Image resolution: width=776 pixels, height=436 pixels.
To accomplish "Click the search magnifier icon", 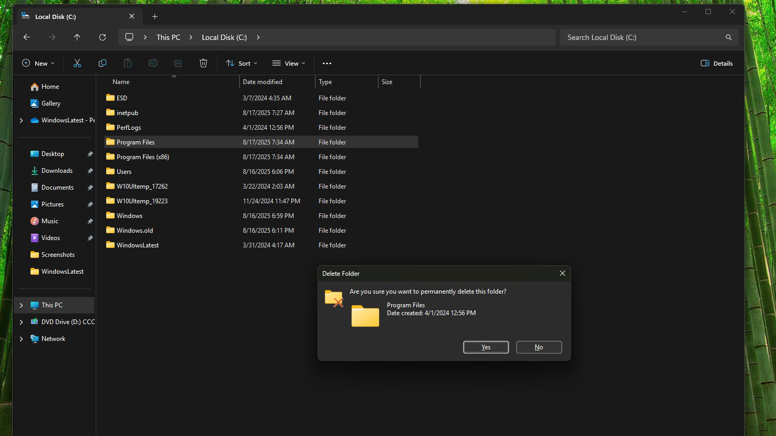I will (728, 37).
